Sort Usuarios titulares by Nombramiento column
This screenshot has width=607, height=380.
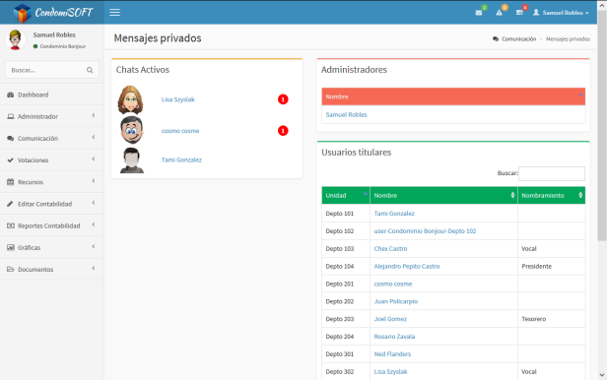tap(551, 195)
